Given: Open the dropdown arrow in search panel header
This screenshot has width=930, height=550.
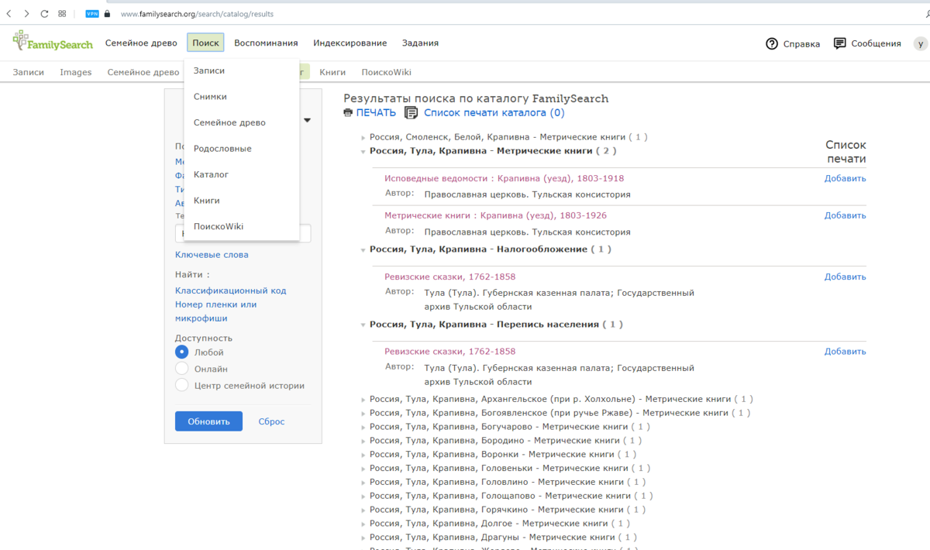Looking at the screenshot, I should click(307, 120).
